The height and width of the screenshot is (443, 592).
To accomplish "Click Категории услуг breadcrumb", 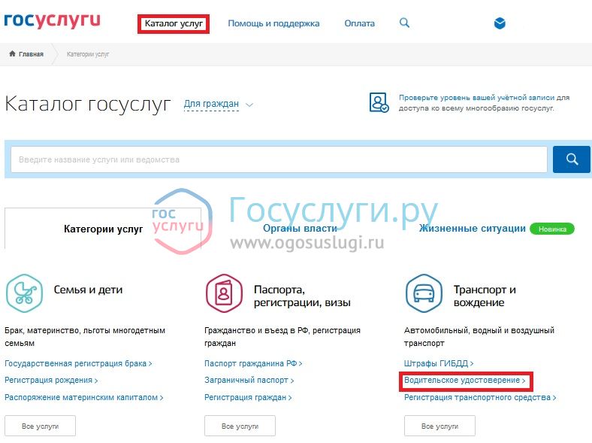I will (x=88, y=54).
